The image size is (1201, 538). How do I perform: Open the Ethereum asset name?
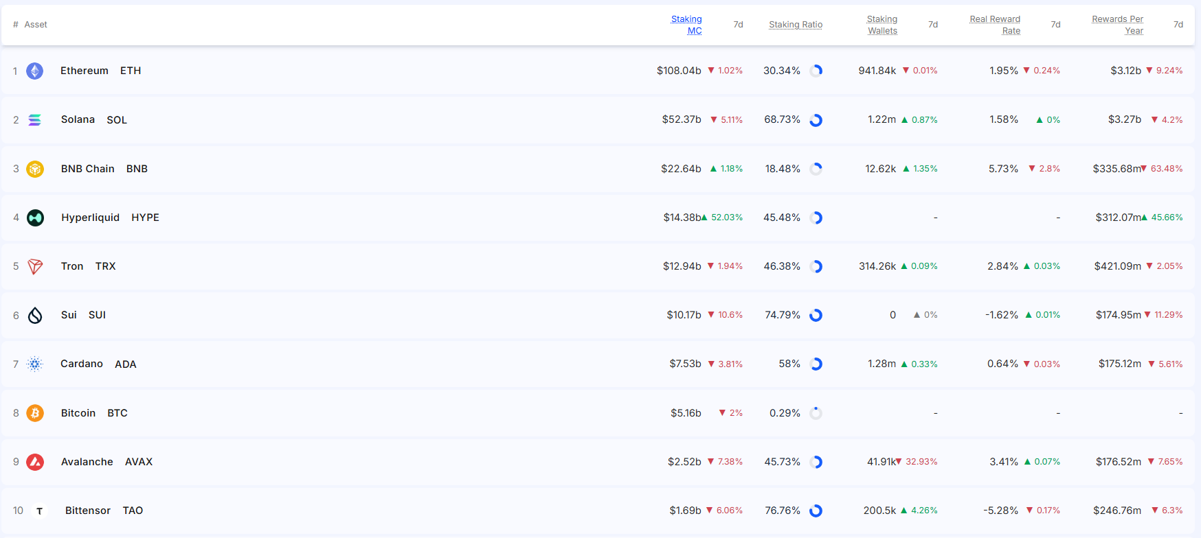[85, 71]
